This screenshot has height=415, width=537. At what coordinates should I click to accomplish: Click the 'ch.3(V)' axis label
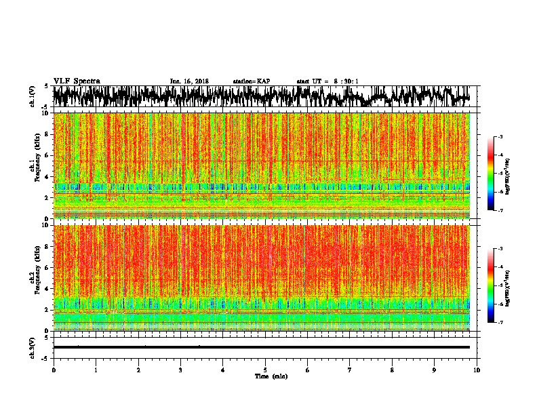point(33,348)
